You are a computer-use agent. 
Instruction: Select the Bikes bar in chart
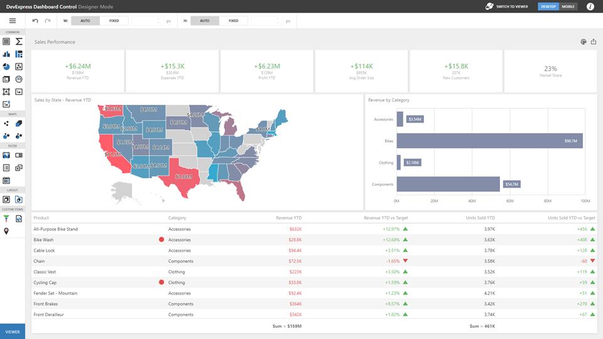(x=489, y=141)
